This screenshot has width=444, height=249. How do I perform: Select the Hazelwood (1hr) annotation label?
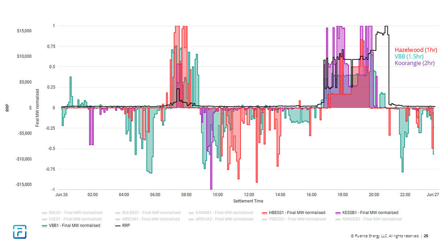[x=416, y=50]
